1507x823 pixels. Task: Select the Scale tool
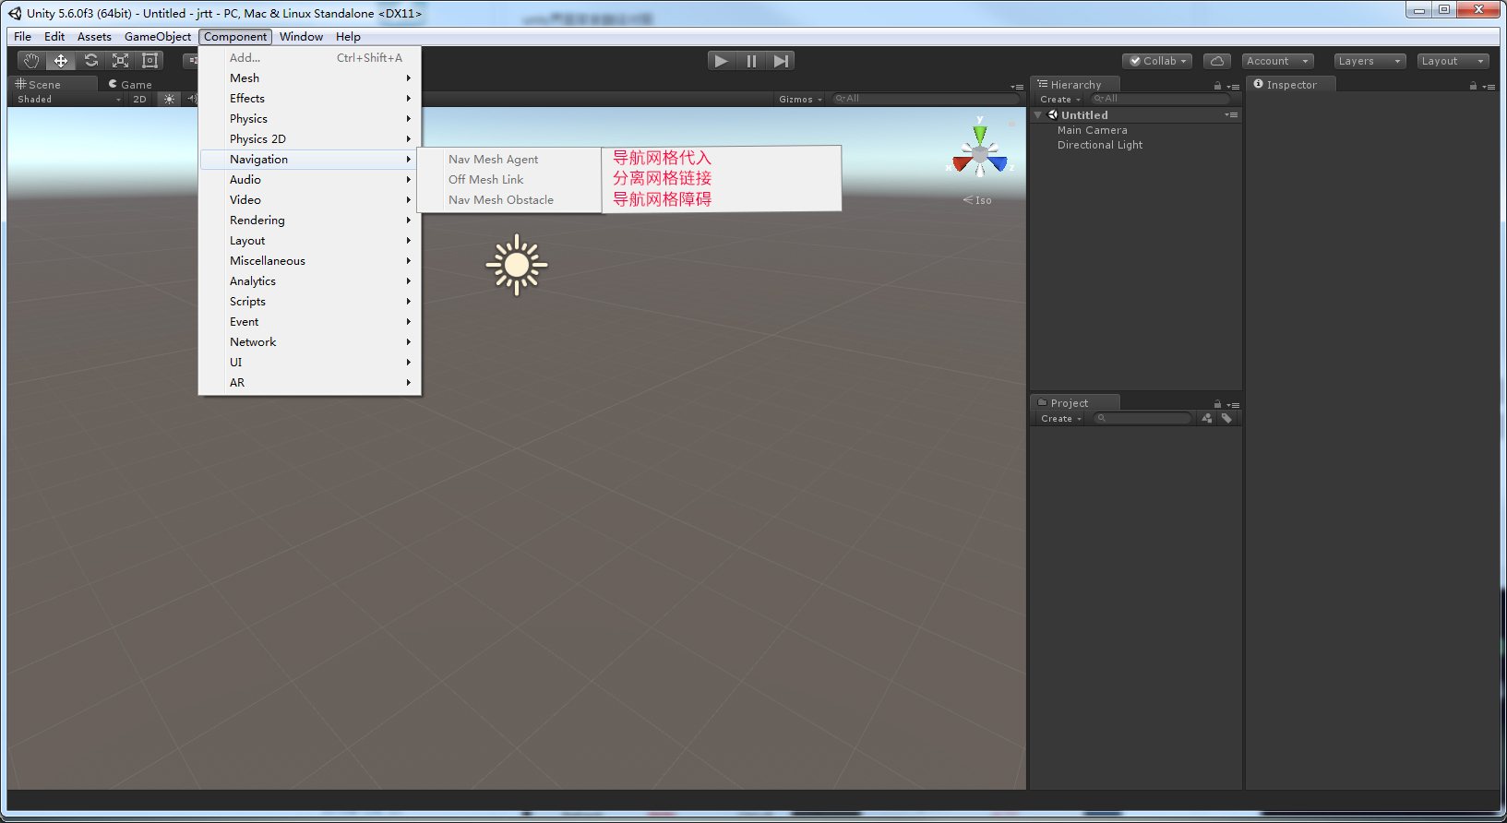point(121,61)
